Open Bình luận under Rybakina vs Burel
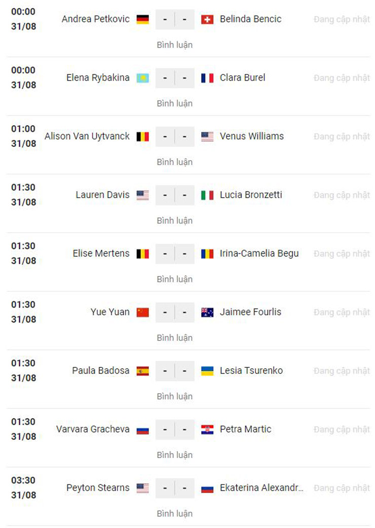The image size is (375, 528). pos(175,103)
